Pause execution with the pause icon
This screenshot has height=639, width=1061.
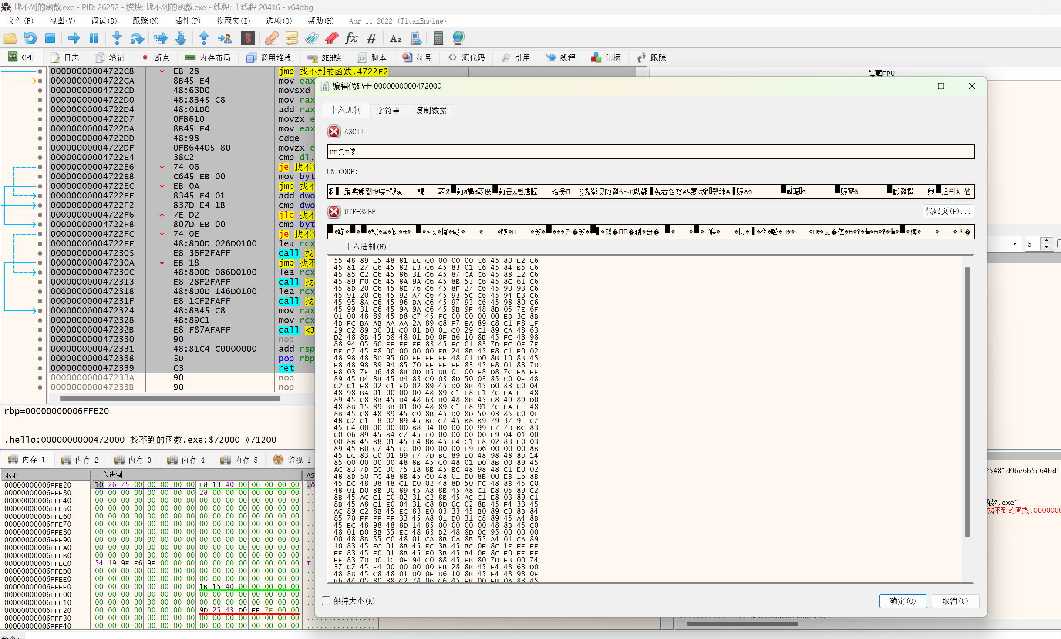[x=94, y=38]
